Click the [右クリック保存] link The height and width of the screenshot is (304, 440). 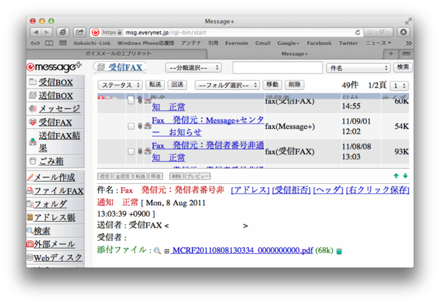[377, 190]
